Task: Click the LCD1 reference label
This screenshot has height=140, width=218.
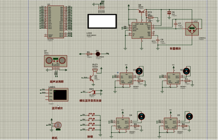Action: click(89, 33)
